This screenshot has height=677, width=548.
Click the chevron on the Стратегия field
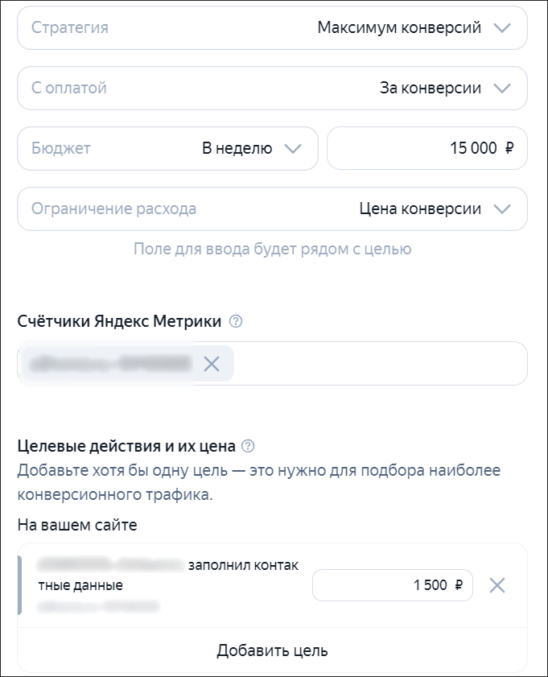click(x=505, y=27)
